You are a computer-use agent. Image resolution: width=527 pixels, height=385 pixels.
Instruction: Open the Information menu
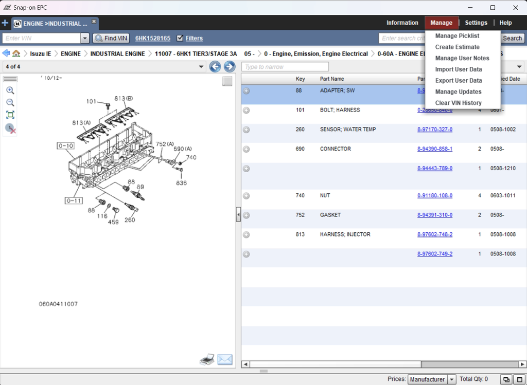(x=402, y=23)
